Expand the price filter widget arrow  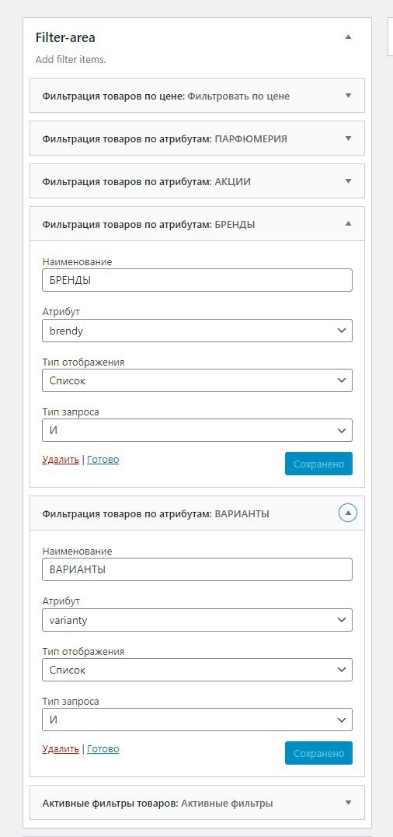[348, 96]
